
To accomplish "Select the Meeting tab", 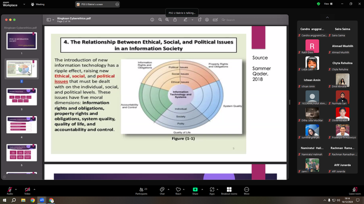I will (38, 4).
